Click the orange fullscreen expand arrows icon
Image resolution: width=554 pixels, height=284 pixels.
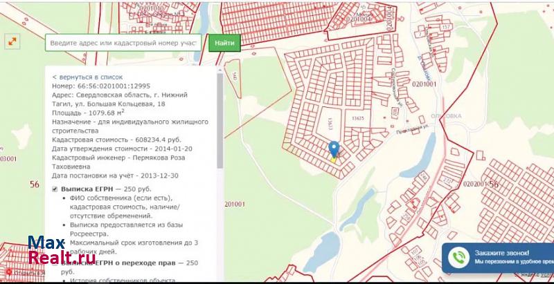12,42
